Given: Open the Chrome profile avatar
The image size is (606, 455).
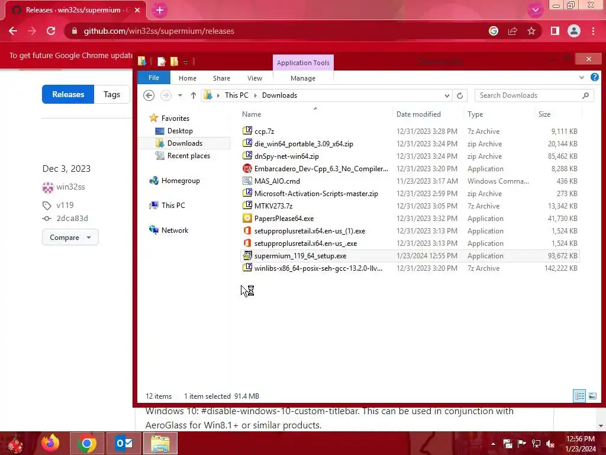Looking at the screenshot, I should tap(574, 31).
